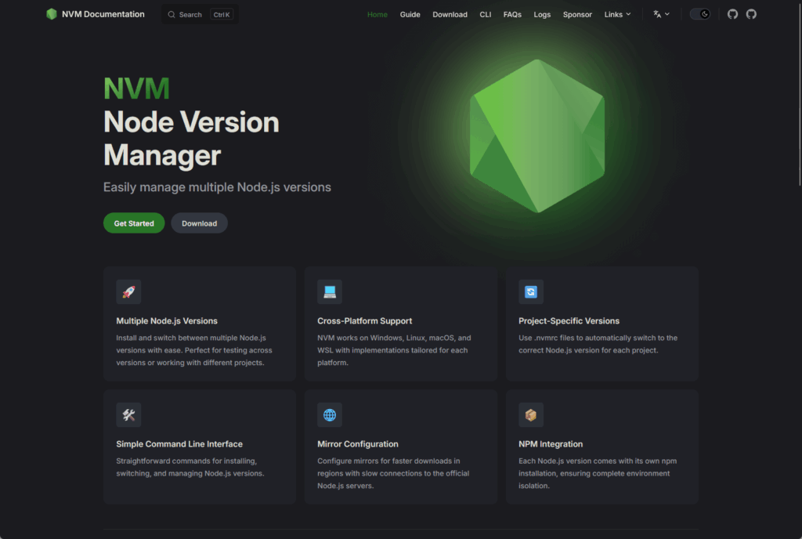Go to the Home nav item
The image size is (802, 539).
tap(377, 14)
